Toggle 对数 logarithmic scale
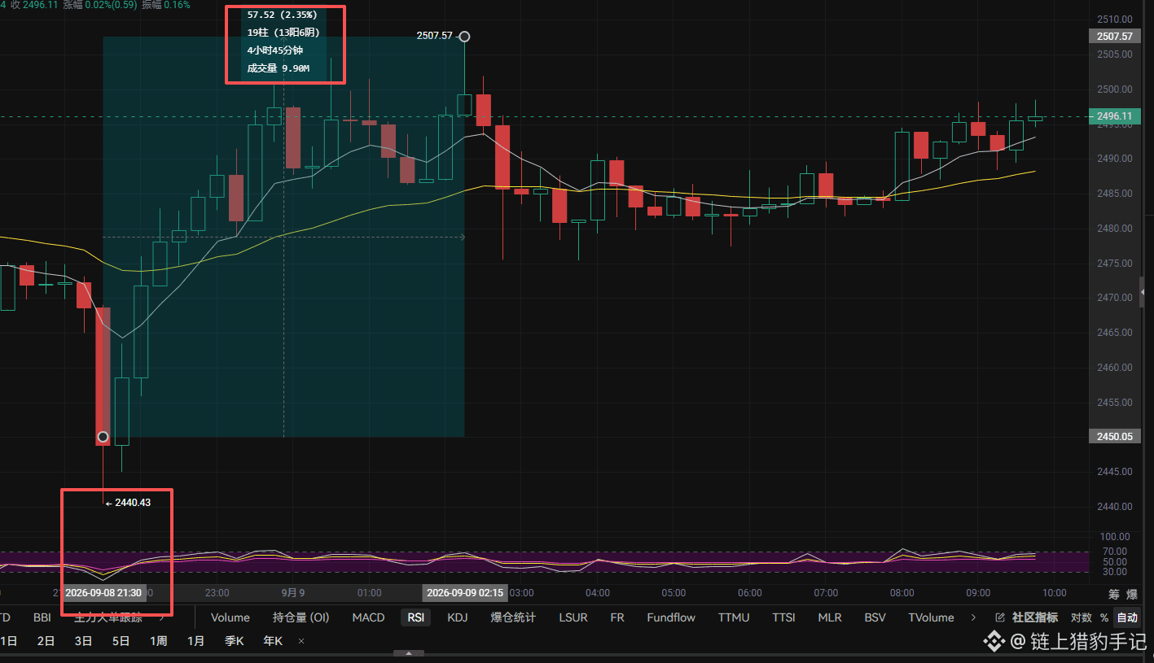This screenshot has height=663, width=1154. [x=1081, y=617]
